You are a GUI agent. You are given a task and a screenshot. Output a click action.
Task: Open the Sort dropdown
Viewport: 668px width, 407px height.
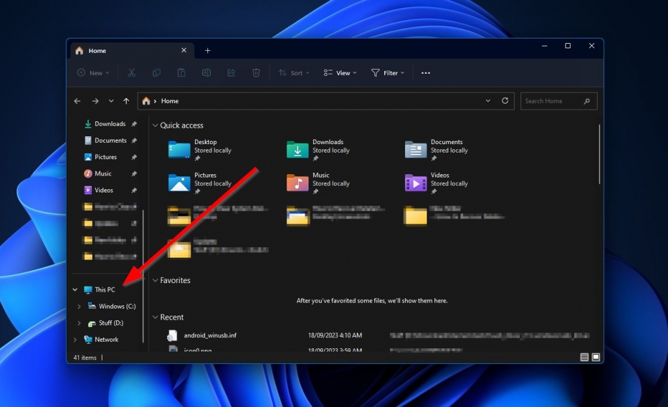tap(293, 72)
